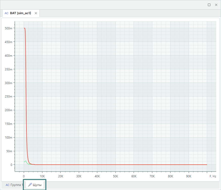Close the BAT [sim_ac1] tab

[x=36, y=13]
